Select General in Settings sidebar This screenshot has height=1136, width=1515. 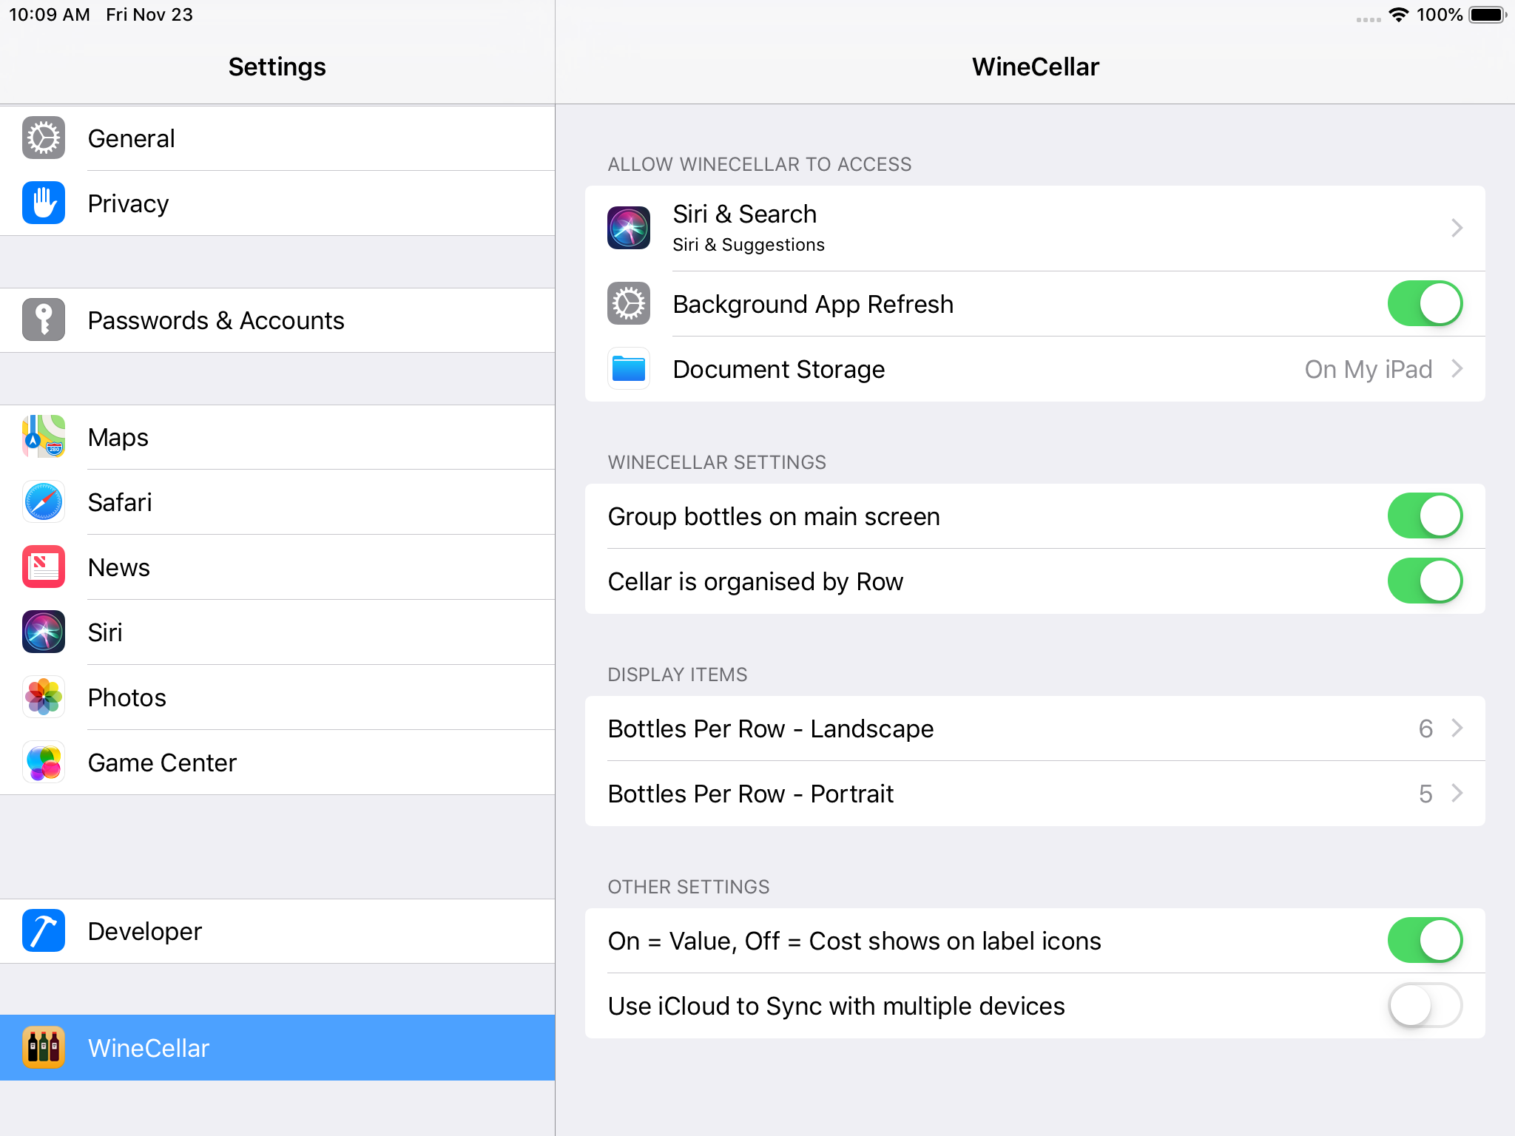pyautogui.click(x=131, y=138)
